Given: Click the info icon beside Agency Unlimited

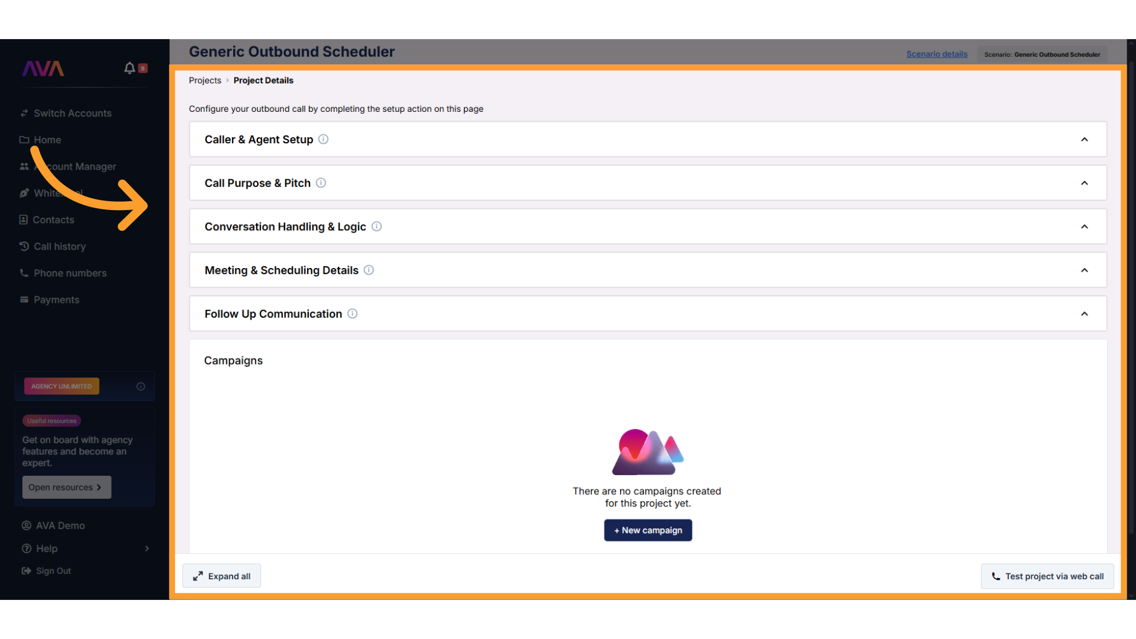Looking at the screenshot, I should (x=141, y=386).
